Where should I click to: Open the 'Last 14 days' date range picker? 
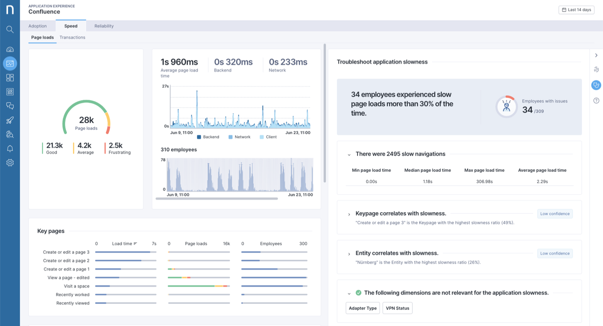tap(576, 10)
